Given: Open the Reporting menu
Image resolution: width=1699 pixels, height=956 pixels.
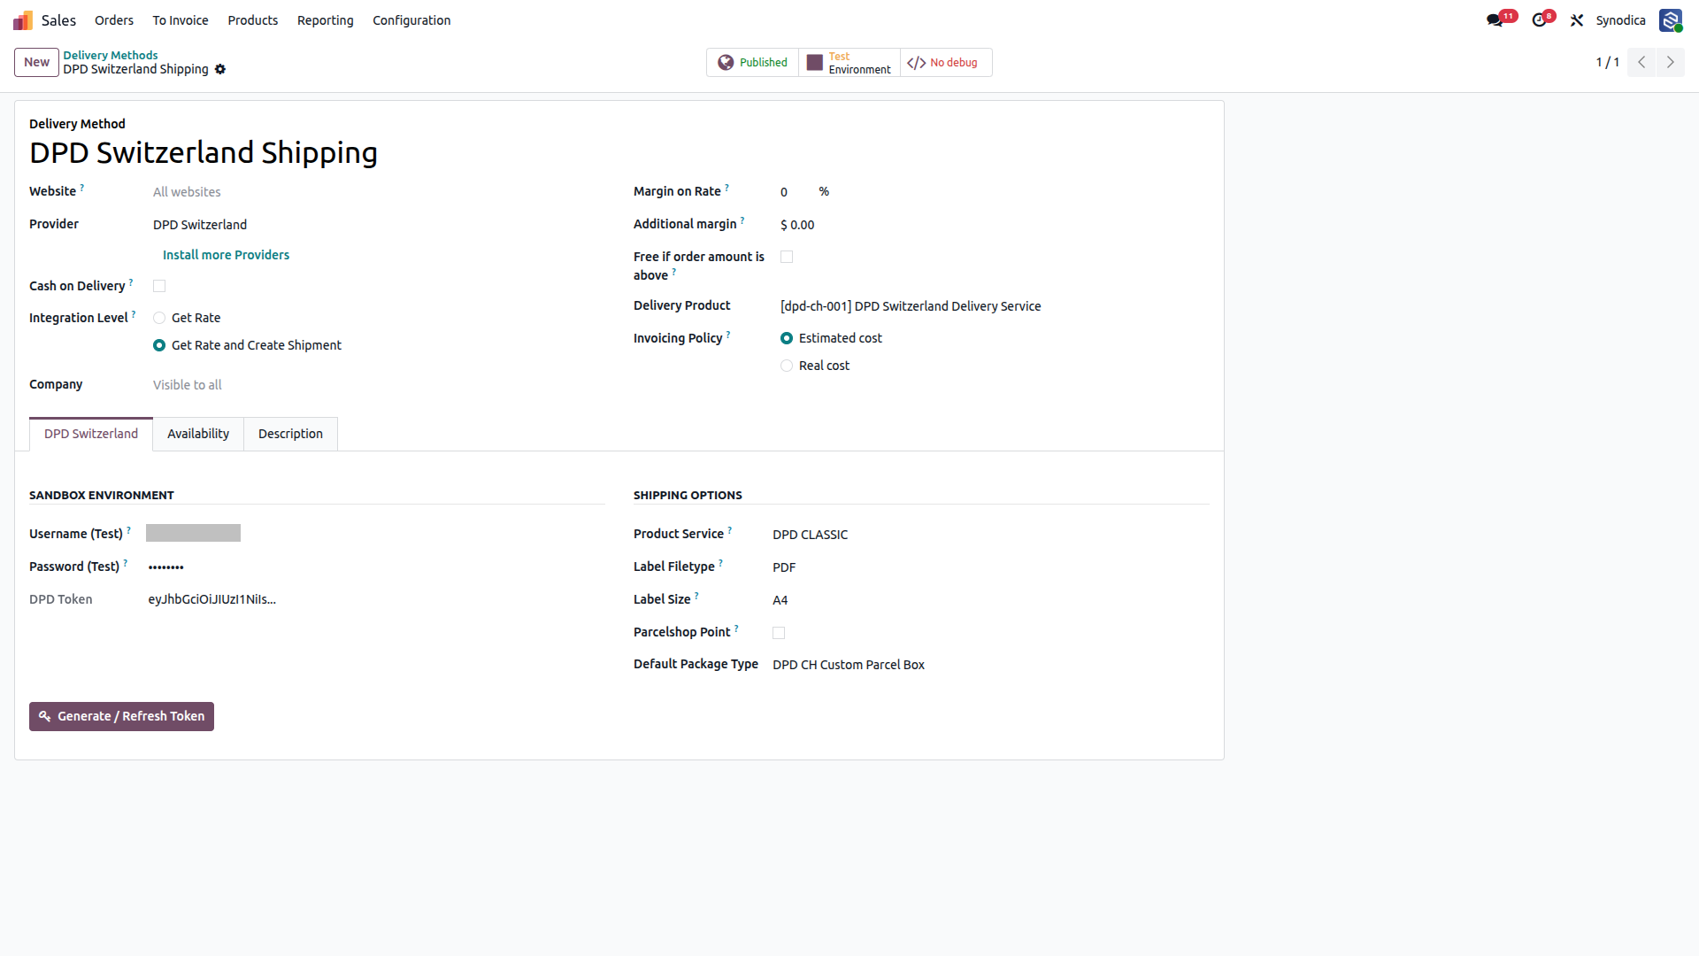Looking at the screenshot, I should pos(325,20).
